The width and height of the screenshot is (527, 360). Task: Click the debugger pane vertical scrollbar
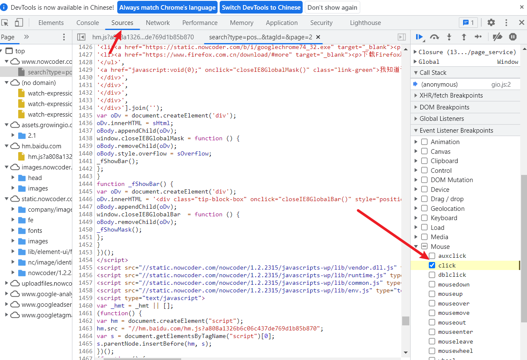[524, 249]
